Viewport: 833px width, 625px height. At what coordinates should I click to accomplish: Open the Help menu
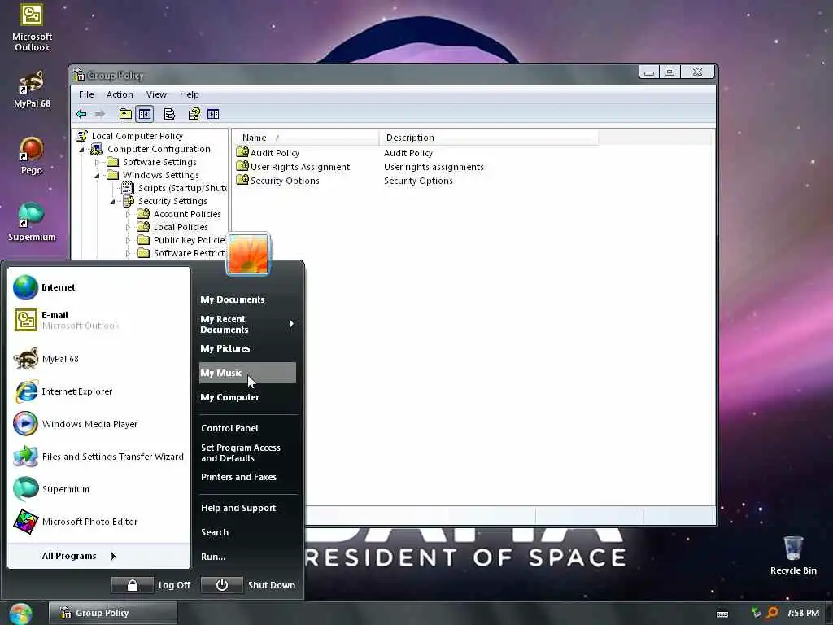click(x=189, y=94)
